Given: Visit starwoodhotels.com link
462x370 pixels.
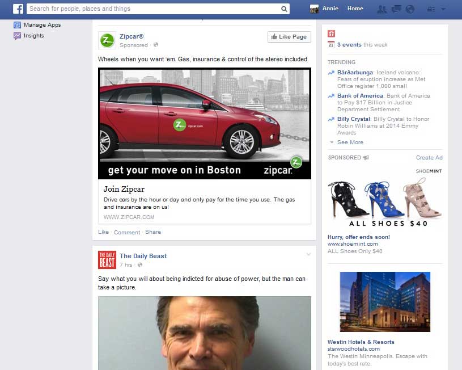Looking at the screenshot, I should click(x=354, y=349).
